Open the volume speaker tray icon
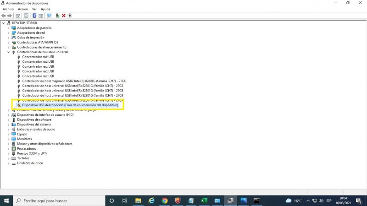This screenshot has height=206, width=367. pos(321,201)
